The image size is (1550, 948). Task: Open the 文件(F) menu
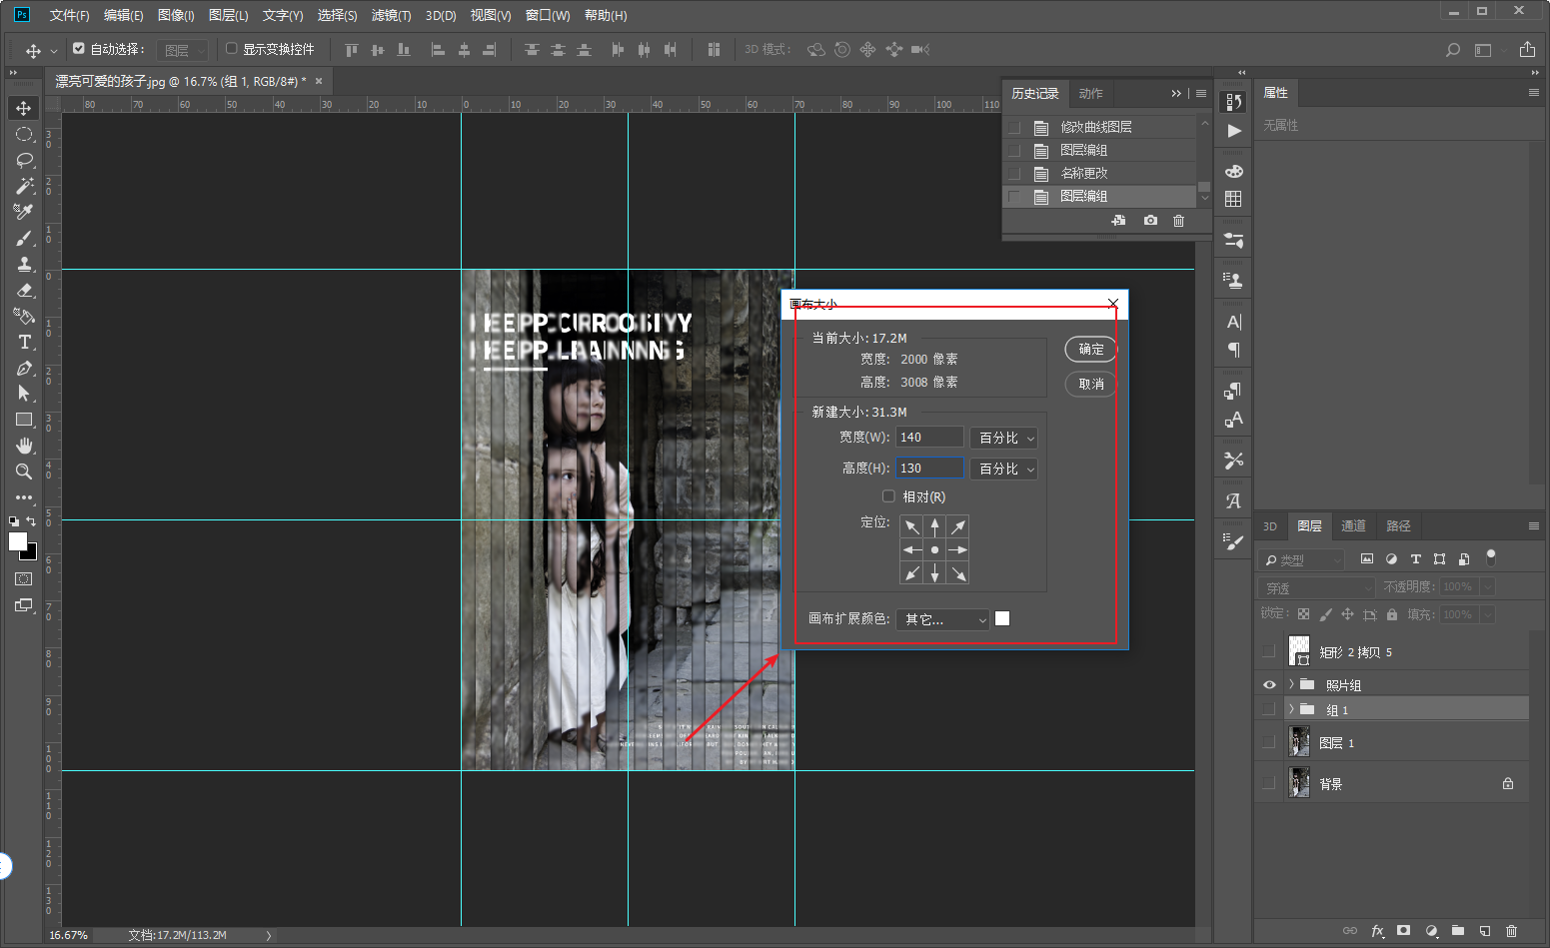pyautogui.click(x=70, y=15)
